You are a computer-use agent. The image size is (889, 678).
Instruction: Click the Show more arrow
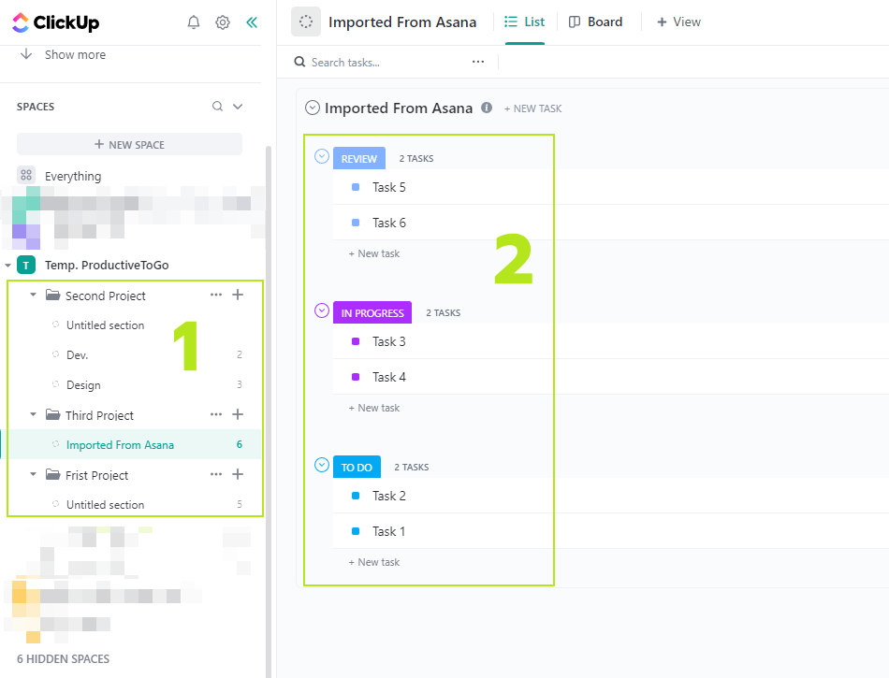(x=26, y=54)
